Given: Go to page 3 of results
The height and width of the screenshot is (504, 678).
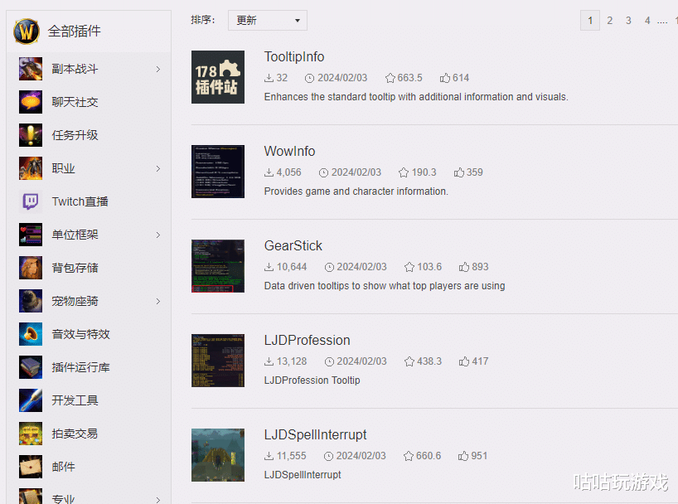Looking at the screenshot, I should (x=628, y=21).
